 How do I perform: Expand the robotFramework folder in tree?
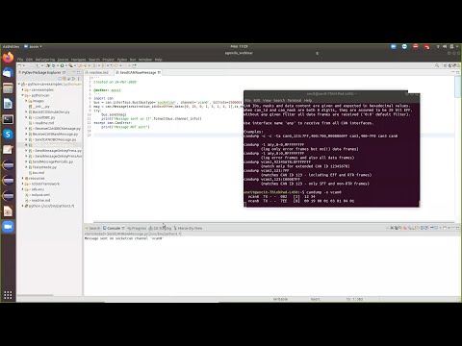pyautogui.click(x=23, y=184)
